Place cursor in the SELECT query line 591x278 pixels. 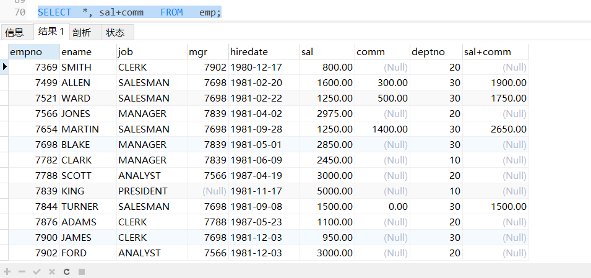pyautogui.click(x=129, y=12)
